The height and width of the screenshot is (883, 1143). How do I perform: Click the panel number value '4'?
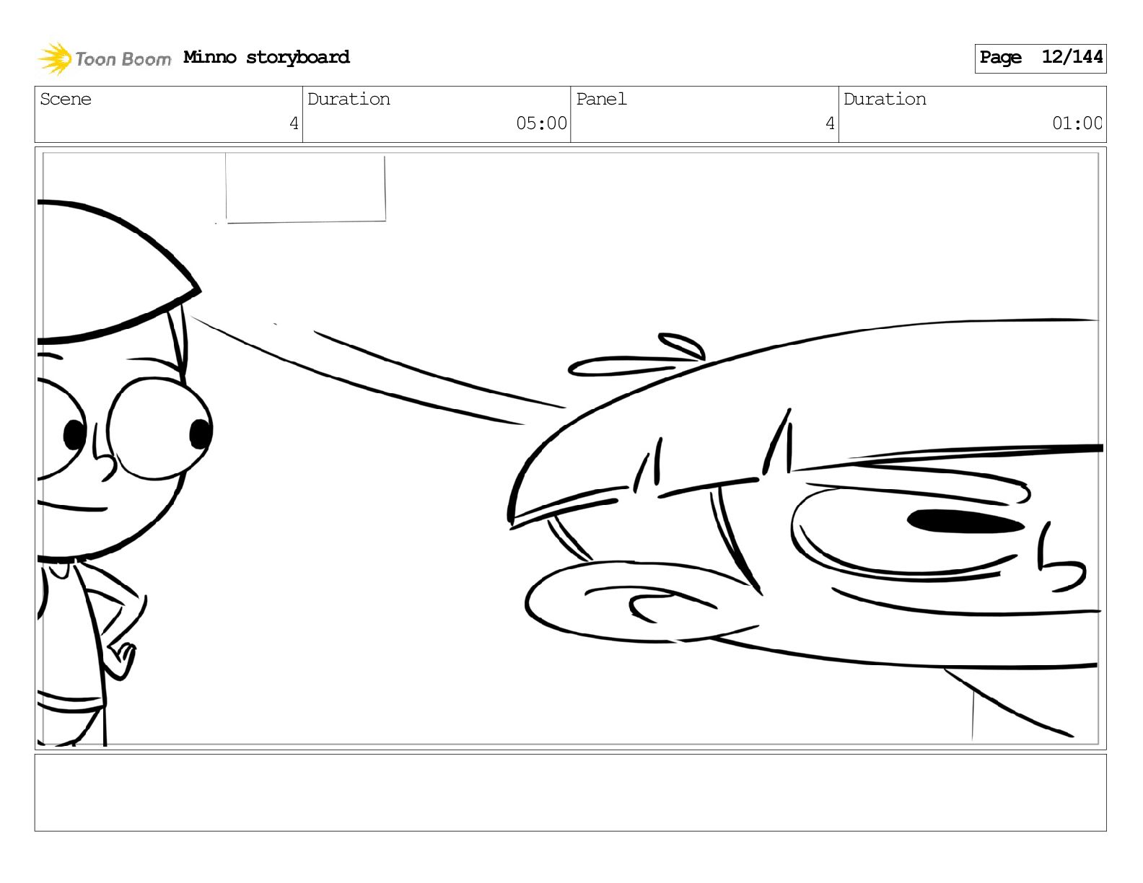tap(830, 123)
